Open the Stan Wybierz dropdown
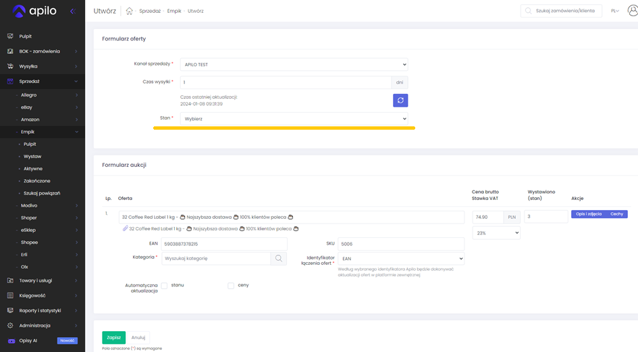Screen dimensions: 638x352 [294, 119]
